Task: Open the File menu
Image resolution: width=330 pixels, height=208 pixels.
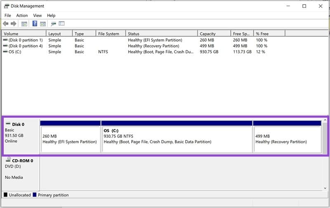Action: [x=8, y=15]
